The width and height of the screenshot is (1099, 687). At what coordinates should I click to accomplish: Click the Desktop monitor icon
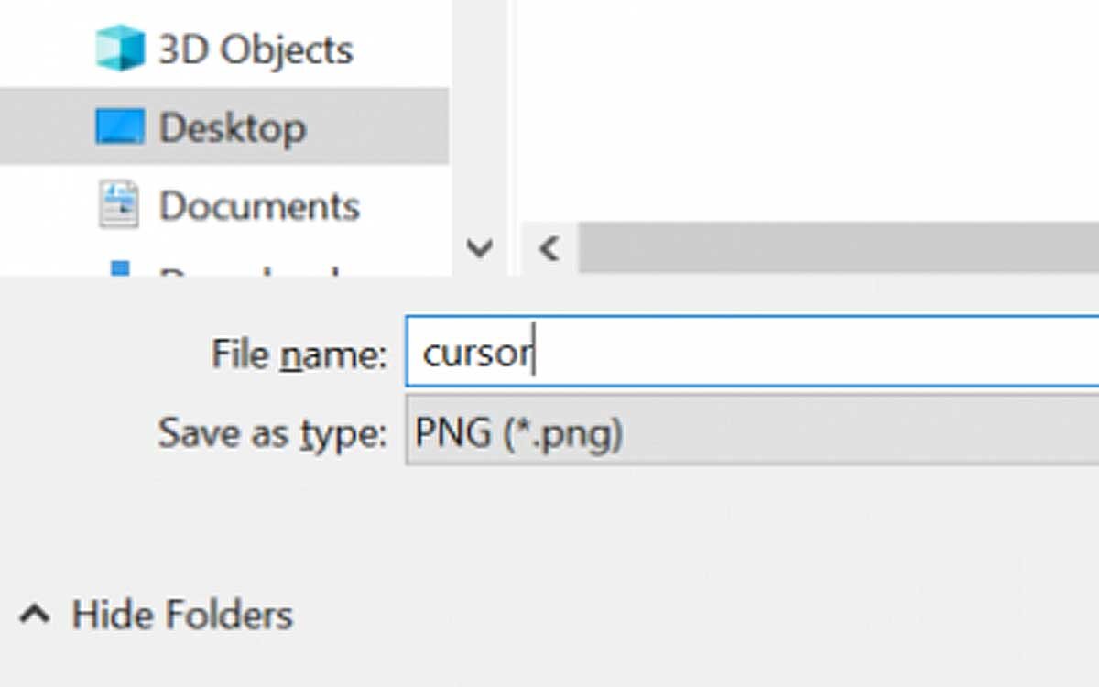(x=120, y=127)
